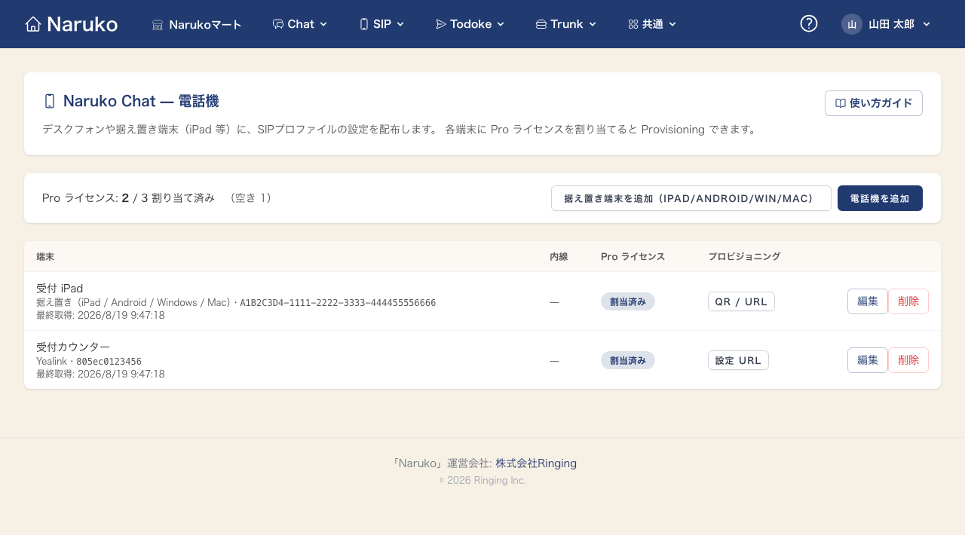Click the Naruko logo text
Screen dimensions: 965x535
point(82,24)
